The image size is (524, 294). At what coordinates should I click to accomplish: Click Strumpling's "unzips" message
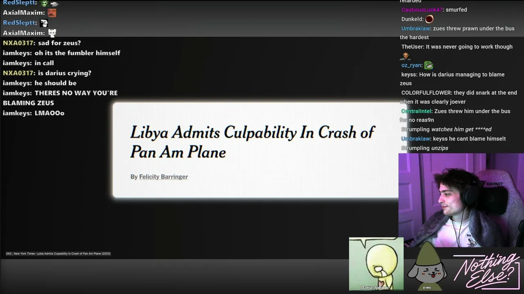[440, 148]
